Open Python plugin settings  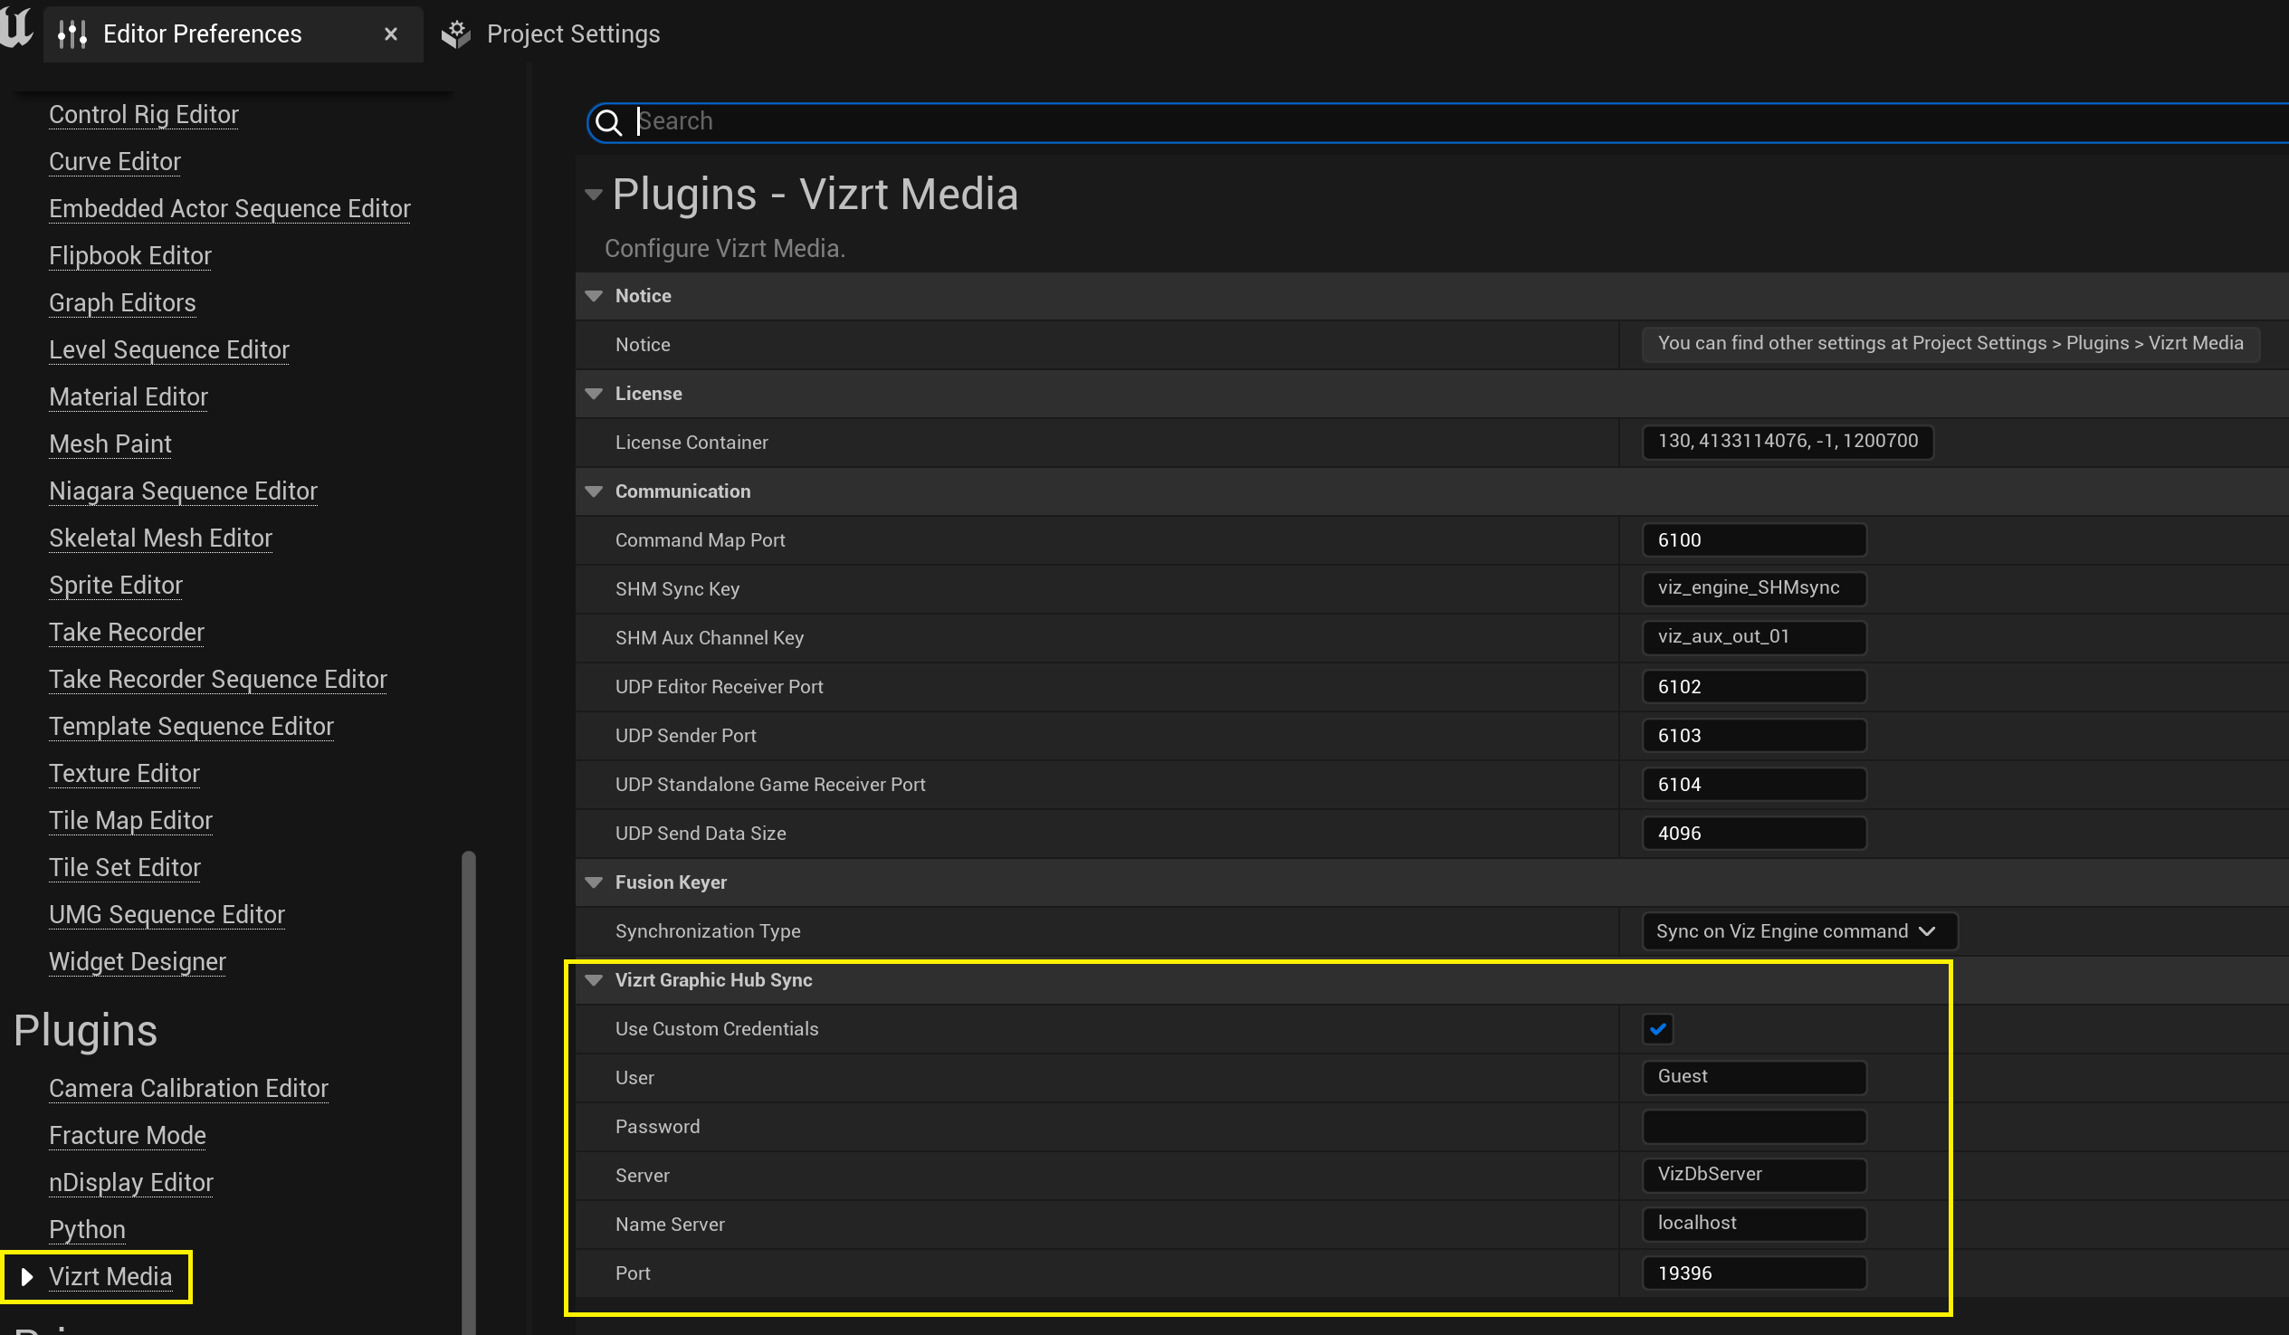(87, 1231)
